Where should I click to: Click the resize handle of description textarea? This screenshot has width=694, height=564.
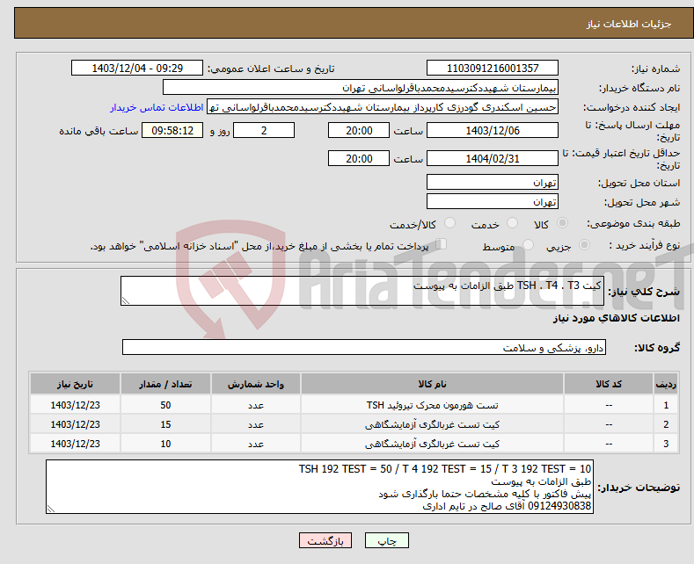[125, 301]
